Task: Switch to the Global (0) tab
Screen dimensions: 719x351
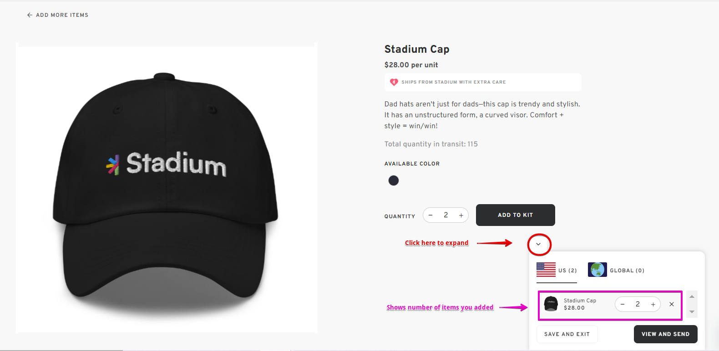Action: pos(627,271)
